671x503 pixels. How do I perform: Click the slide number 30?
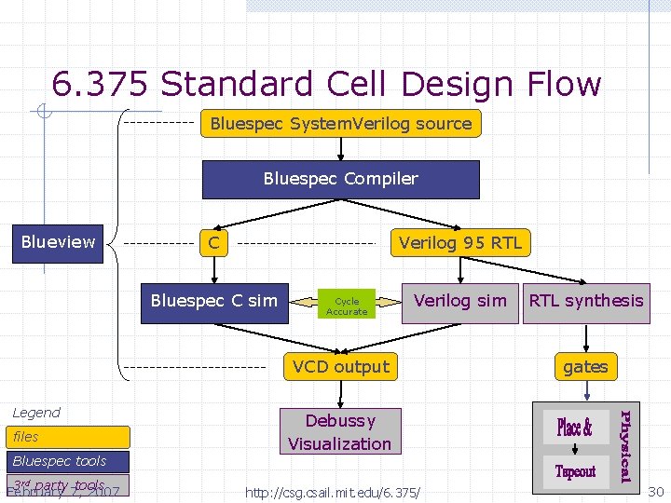point(655,492)
